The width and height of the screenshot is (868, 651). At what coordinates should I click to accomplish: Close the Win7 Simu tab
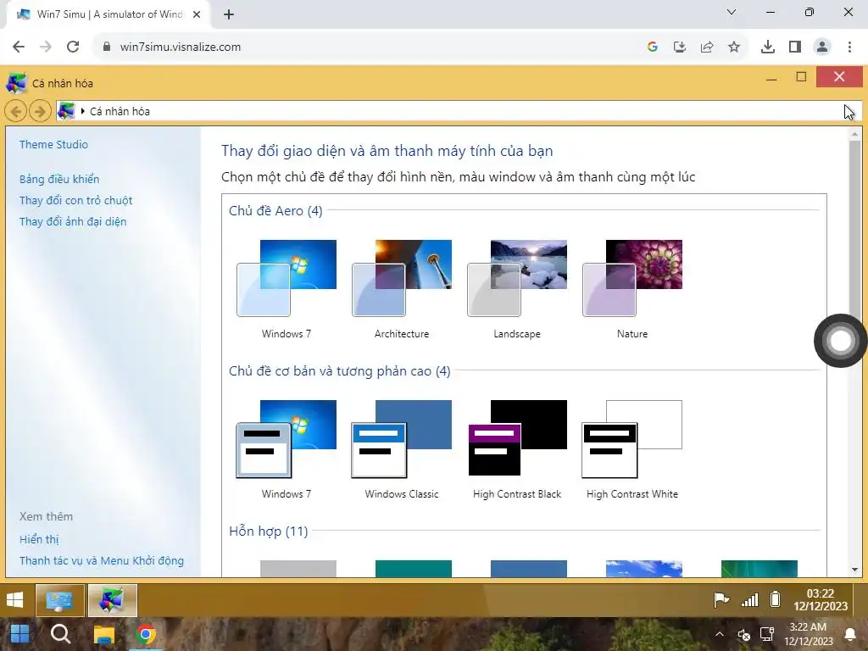197,14
